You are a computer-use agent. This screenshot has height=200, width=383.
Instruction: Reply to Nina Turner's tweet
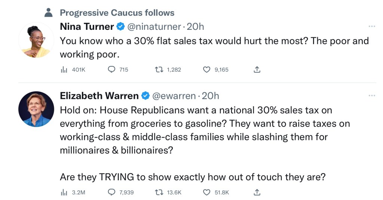[111, 69]
